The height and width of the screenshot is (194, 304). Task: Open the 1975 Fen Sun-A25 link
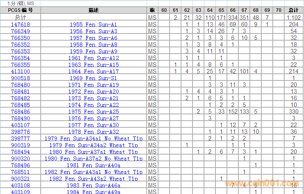click(93, 112)
